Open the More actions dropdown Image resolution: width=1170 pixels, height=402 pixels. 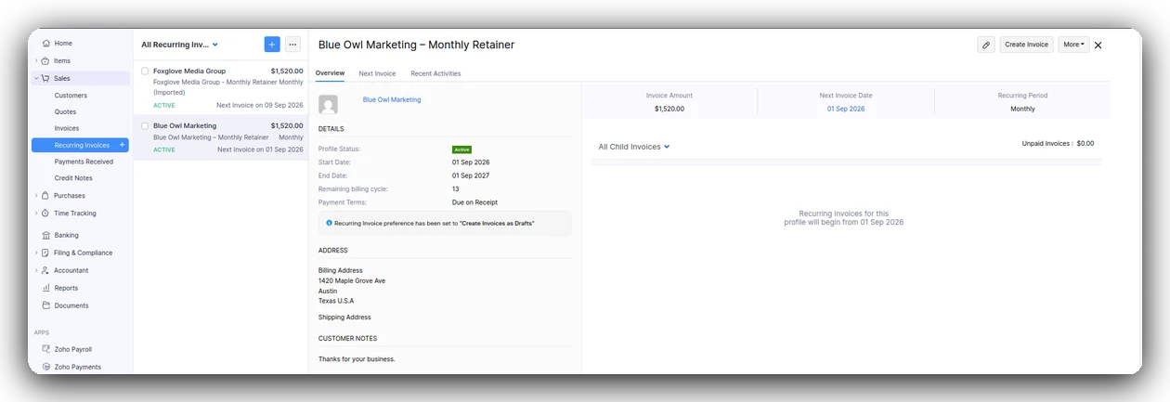1073,45
